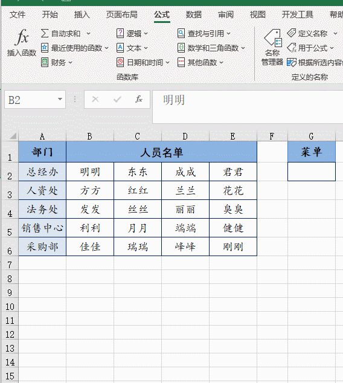Click the 自动求和 sigma icon
Viewport: 343px width, 383px height.
[45, 33]
